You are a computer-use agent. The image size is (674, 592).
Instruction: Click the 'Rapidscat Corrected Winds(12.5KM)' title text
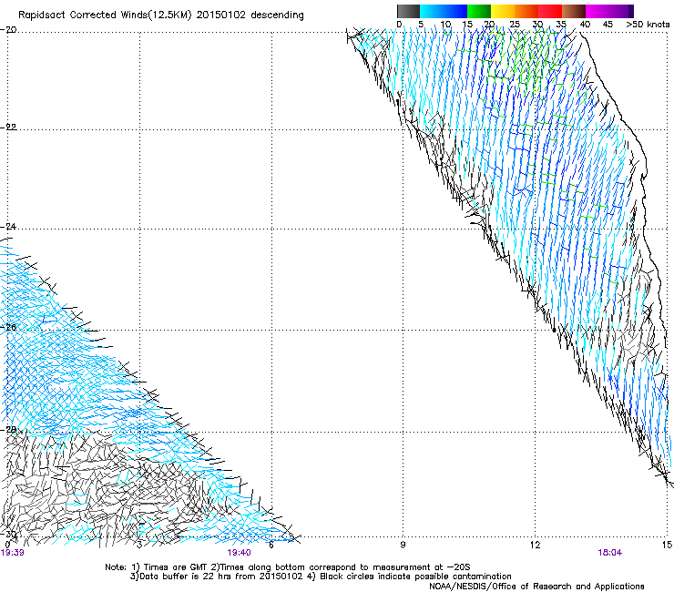coord(105,15)
